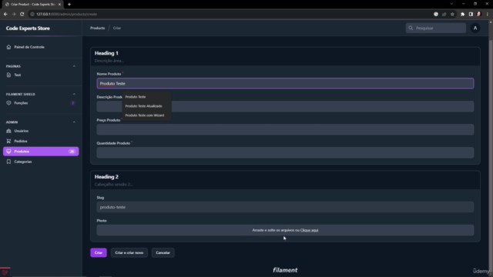Click the filament footer logo

[285, 270]
